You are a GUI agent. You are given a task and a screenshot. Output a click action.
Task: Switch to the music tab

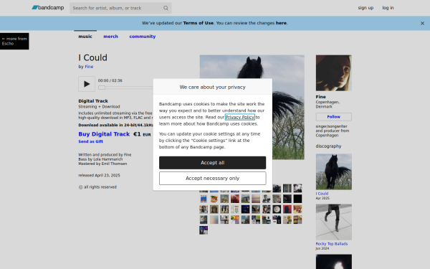85,37
